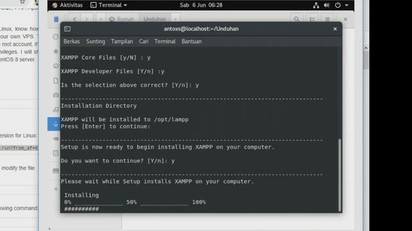
Task: Open Aktivitas overview
Action: point(68,5)
